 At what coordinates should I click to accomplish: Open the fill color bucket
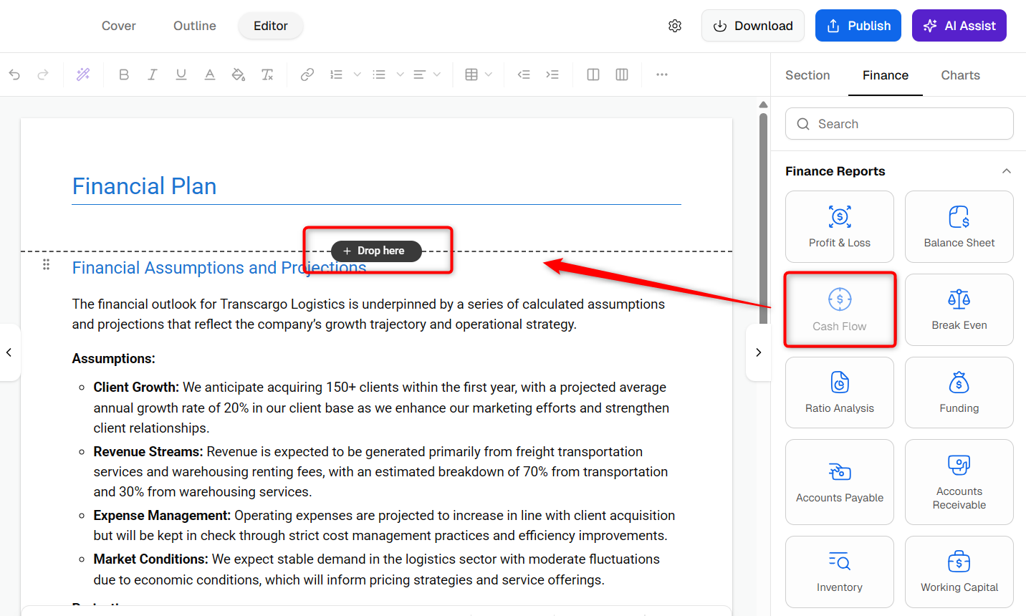239,74
